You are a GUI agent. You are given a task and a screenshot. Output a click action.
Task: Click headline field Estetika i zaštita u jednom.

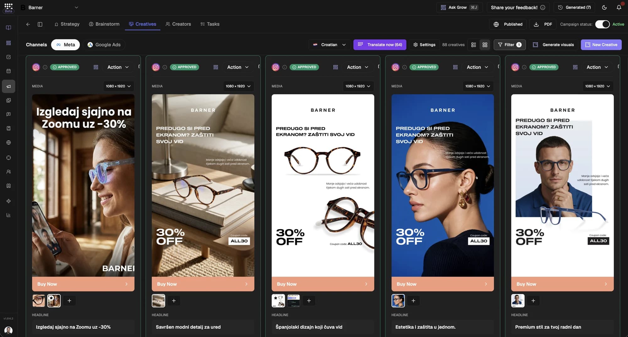coord(442,327)
